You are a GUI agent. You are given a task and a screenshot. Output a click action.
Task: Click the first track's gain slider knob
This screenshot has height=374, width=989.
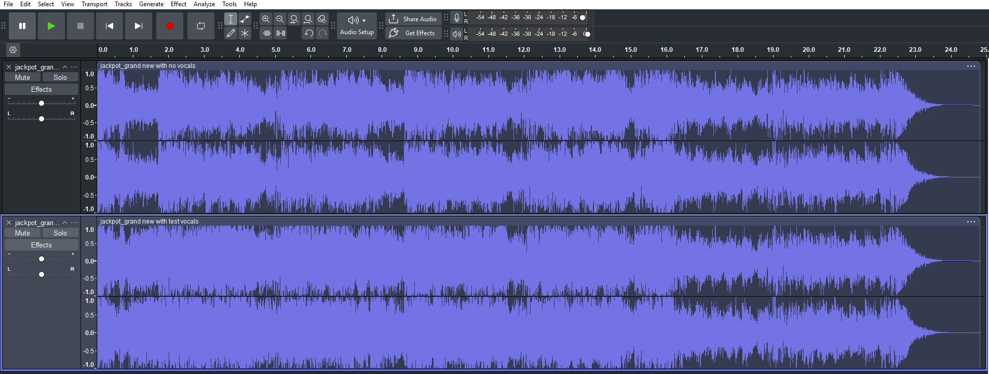tap(42, 103)
